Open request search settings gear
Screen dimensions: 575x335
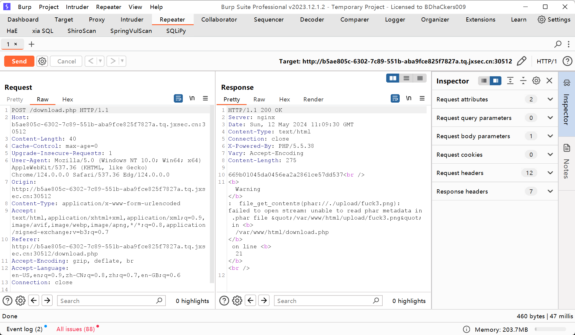[20, 301]
